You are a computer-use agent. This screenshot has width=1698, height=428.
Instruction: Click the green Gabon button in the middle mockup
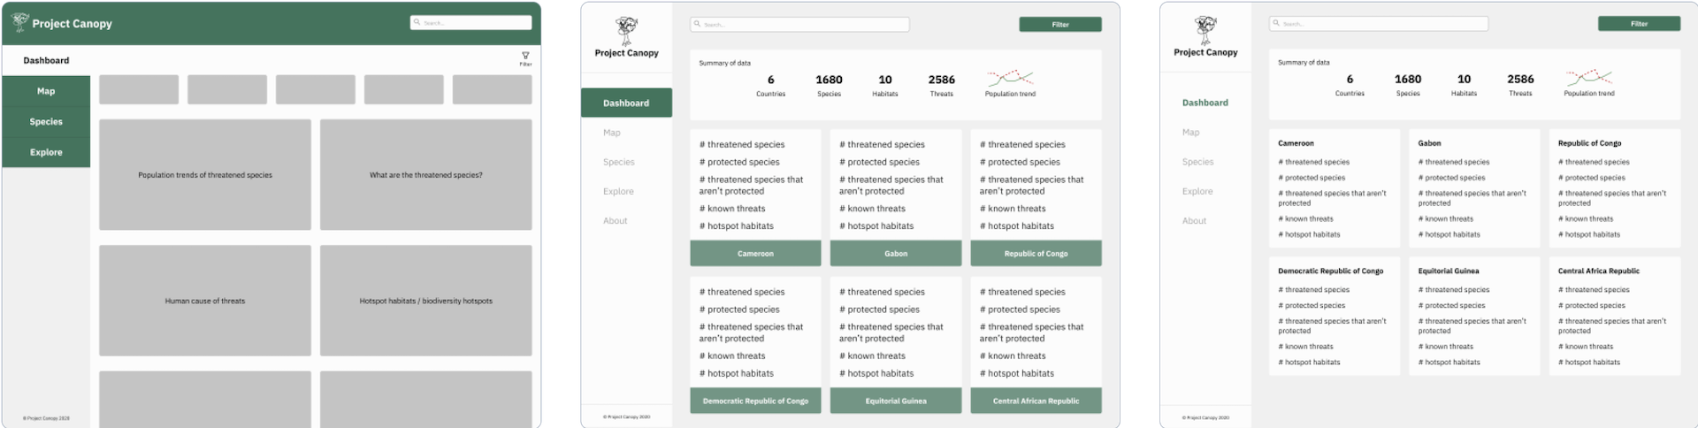[x=896, y=254]
